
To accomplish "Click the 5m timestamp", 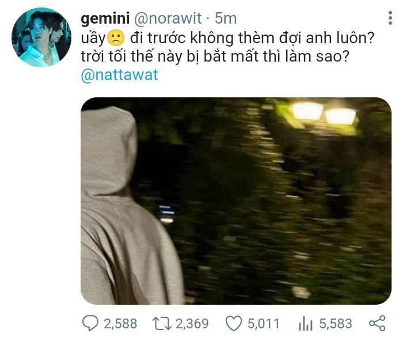I will (x=226, y=18).
